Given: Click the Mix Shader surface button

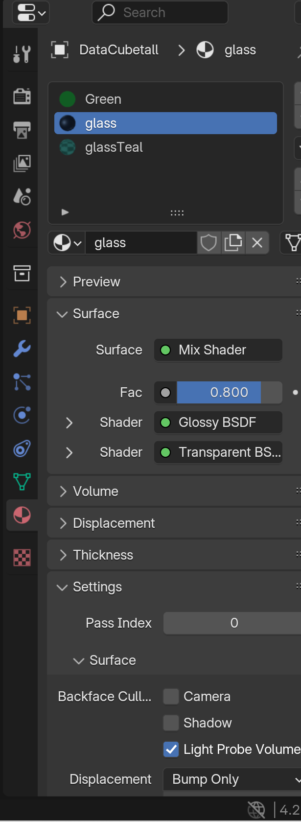Looking at the screenshot, I should click(x=218, y=350).
